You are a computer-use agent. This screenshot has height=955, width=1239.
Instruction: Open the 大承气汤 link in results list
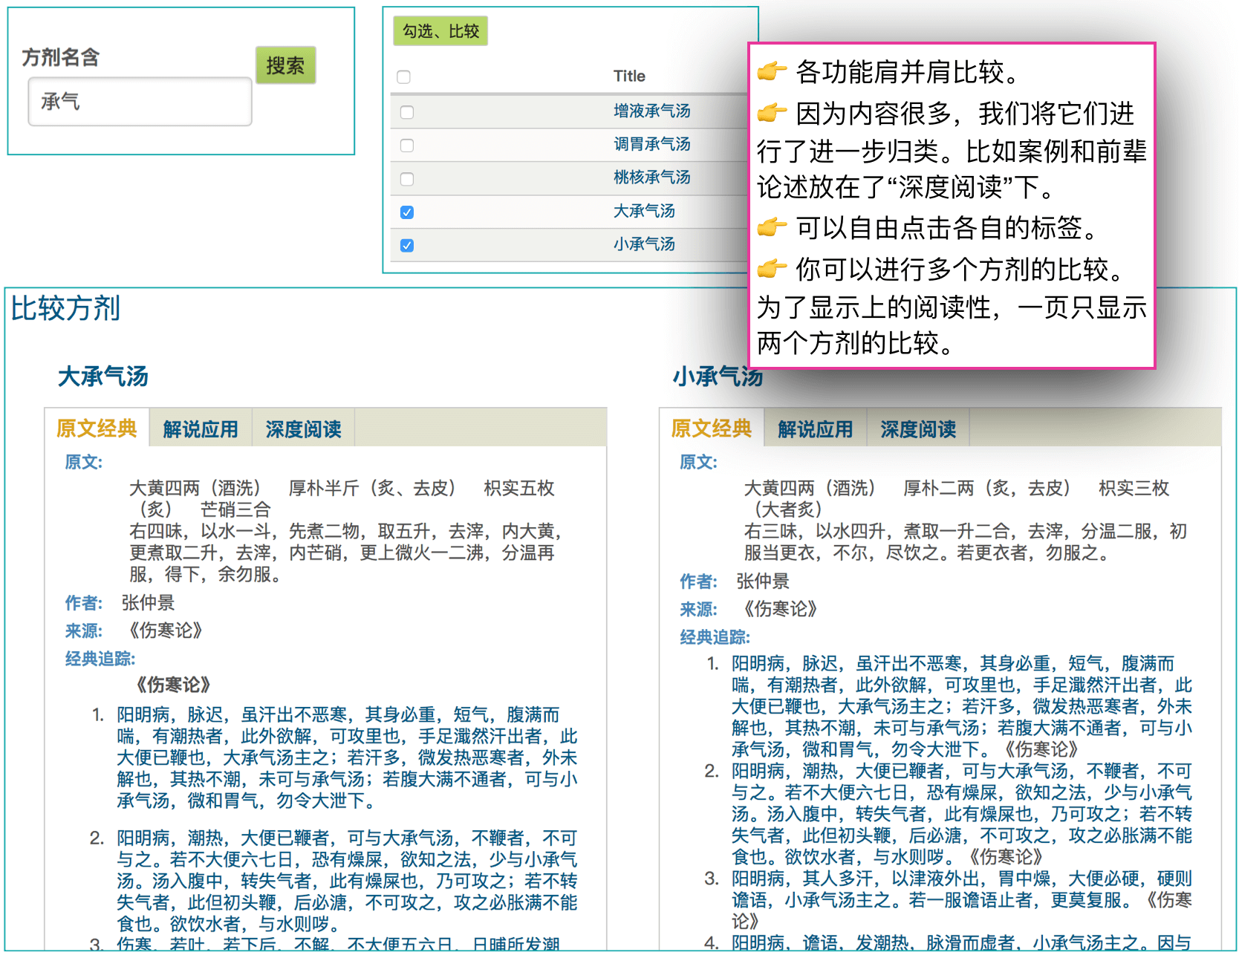tap(643, 211)
